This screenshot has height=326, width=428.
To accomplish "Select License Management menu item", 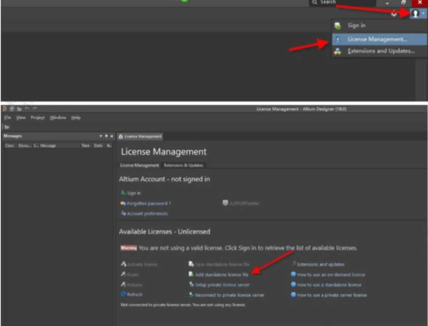I will click(379, 39).
